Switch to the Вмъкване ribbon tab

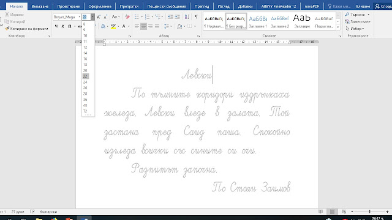click(x=40, y=6)
